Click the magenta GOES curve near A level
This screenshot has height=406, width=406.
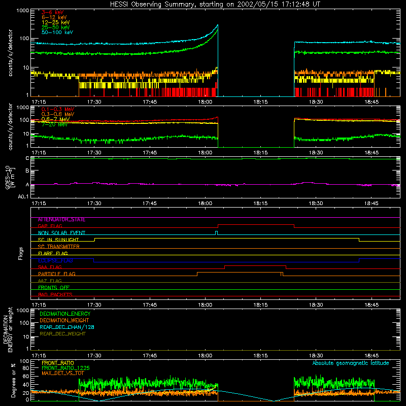pos(215,185)
